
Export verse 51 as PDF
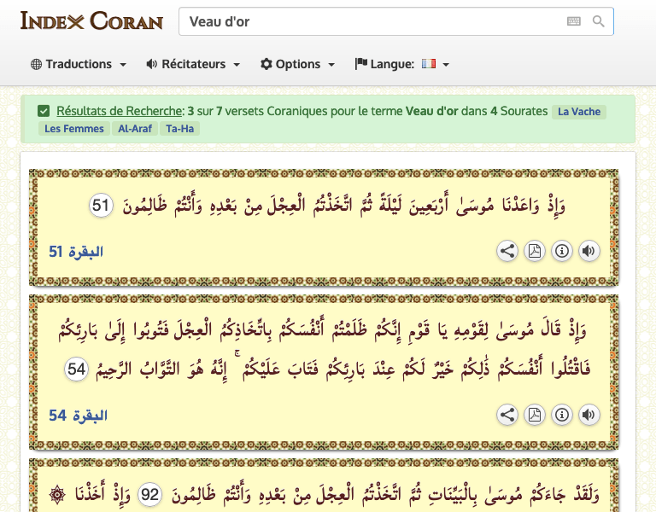[x=534, y=251]
